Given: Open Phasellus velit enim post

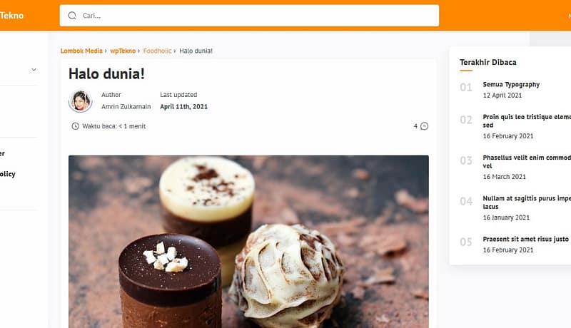Looking at the screenshot, I should pyautogui.click(x=527, y=161).
